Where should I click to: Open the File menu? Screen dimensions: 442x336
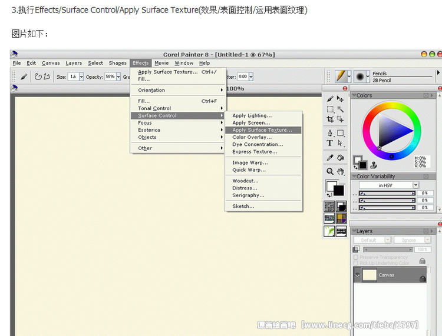[x=17, y=63]
